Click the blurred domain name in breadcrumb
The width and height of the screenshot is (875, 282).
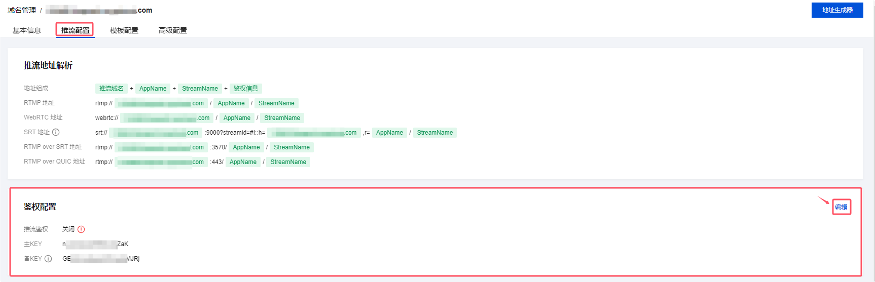(99, 10)
